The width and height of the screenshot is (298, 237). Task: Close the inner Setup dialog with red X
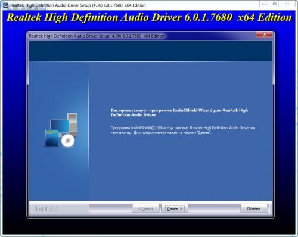click(264, 35)
